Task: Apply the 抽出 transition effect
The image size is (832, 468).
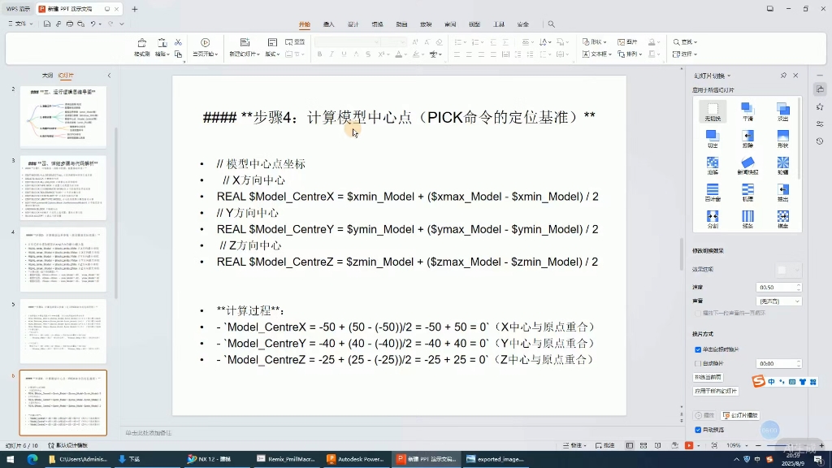Action: point(782,193)
